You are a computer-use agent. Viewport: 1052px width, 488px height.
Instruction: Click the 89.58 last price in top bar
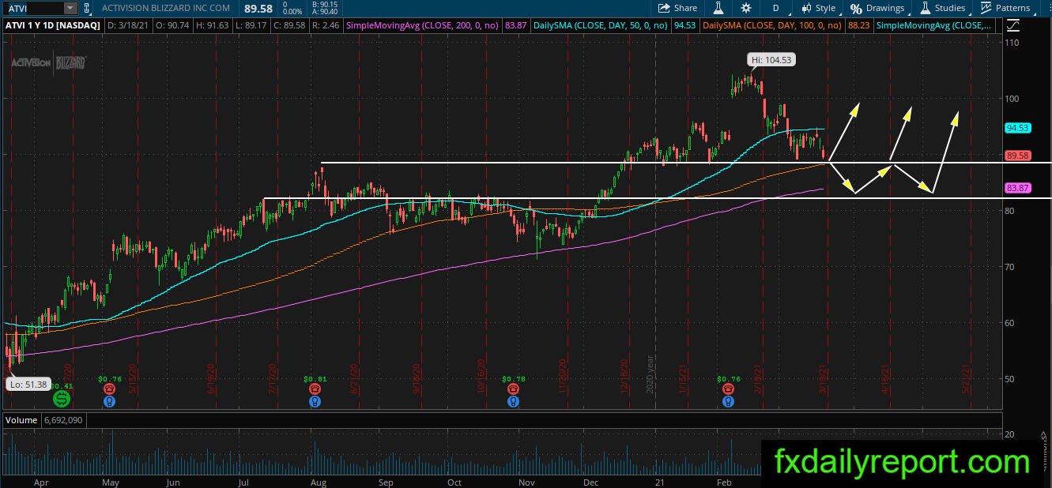click(258, 8)
